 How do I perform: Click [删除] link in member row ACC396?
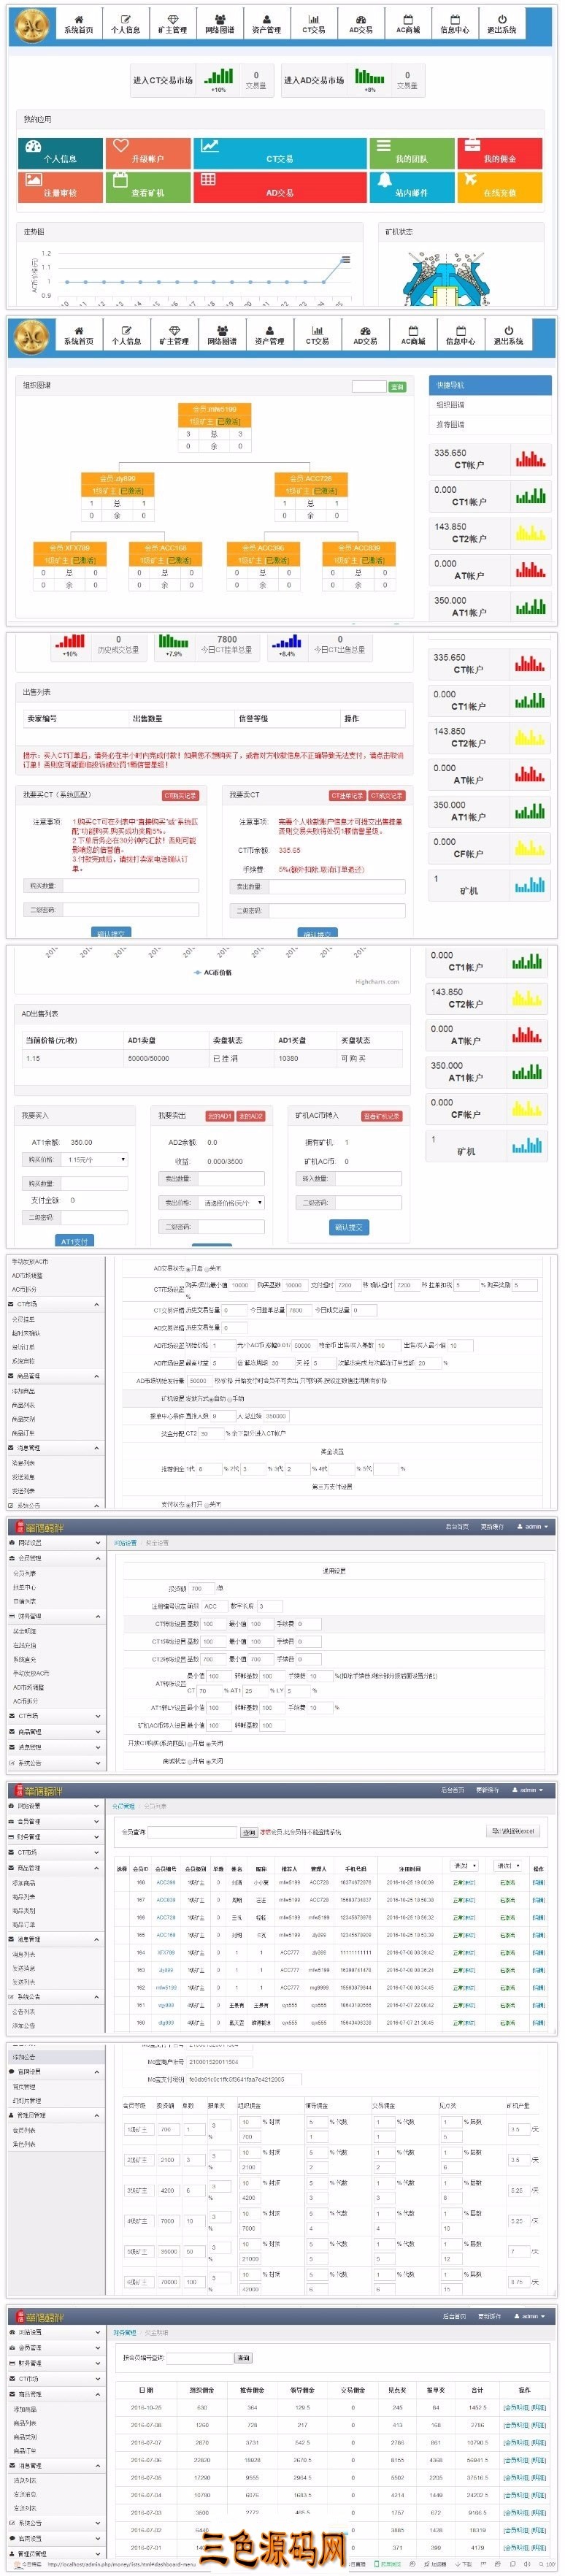538,1883
